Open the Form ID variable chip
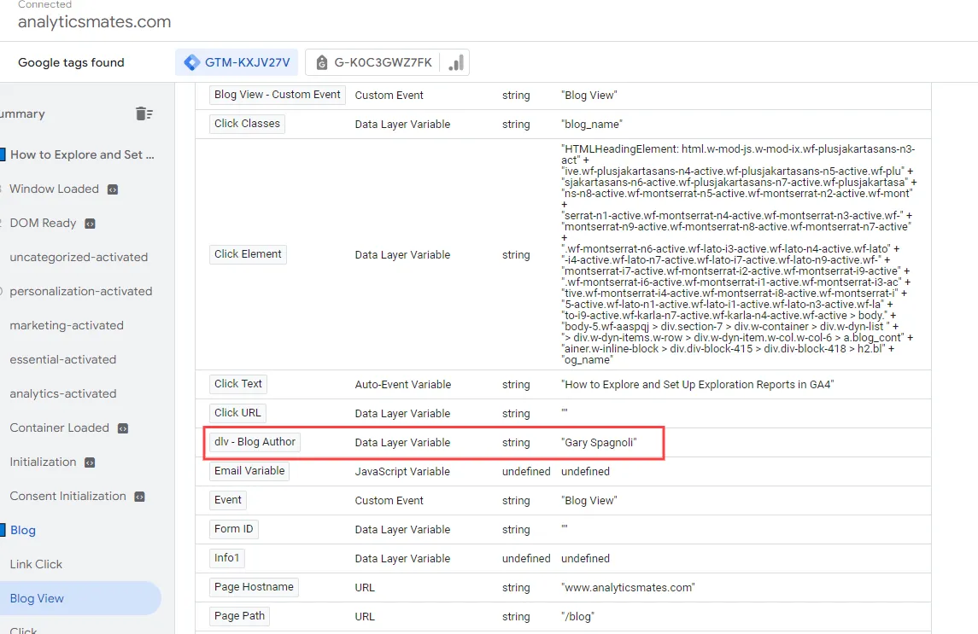 [x=234, y=529]
